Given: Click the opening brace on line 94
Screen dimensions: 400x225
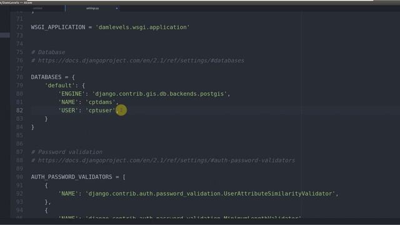Looking at the screenshot, I should coord(46,211).
